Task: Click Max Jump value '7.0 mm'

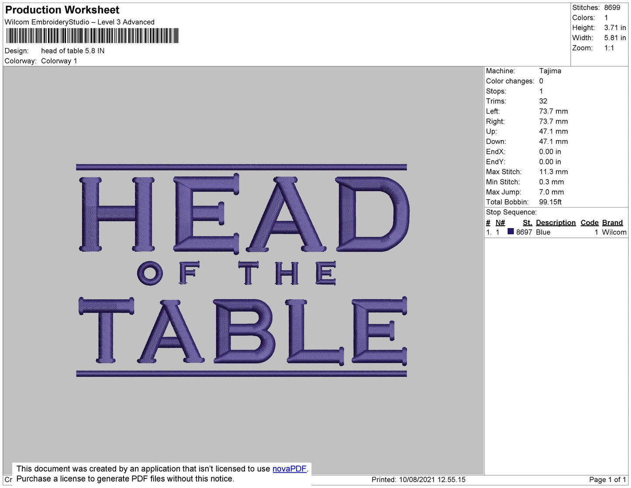Action: pyautogui.click(x=552, y=192)
